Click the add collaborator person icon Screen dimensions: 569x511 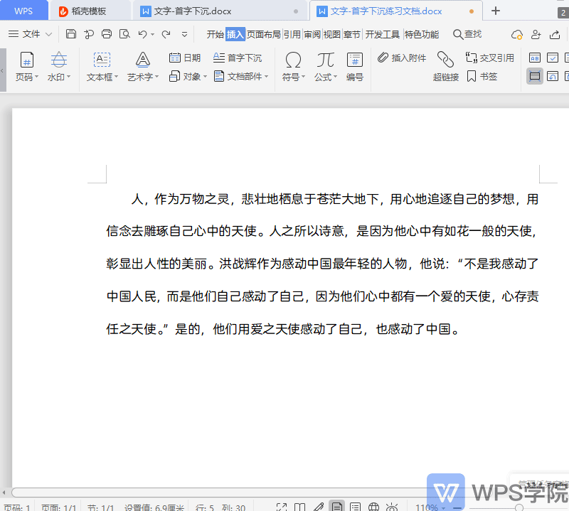pos(536,34)
